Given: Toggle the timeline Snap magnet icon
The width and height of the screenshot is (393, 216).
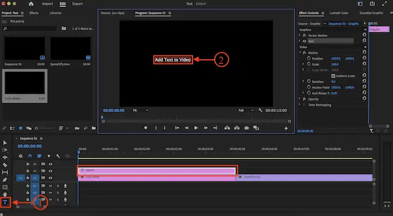Looking at the screenshot, I should (x=30, y=156).
